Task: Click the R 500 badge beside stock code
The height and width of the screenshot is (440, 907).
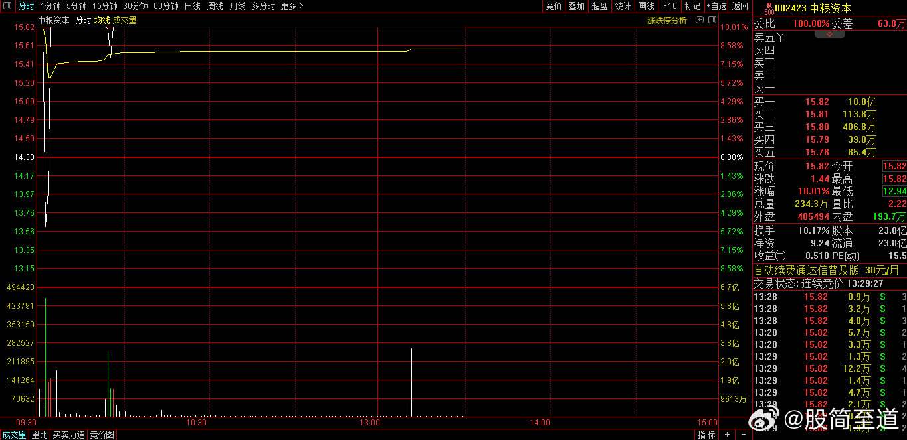Action: (x=769, y=8)
